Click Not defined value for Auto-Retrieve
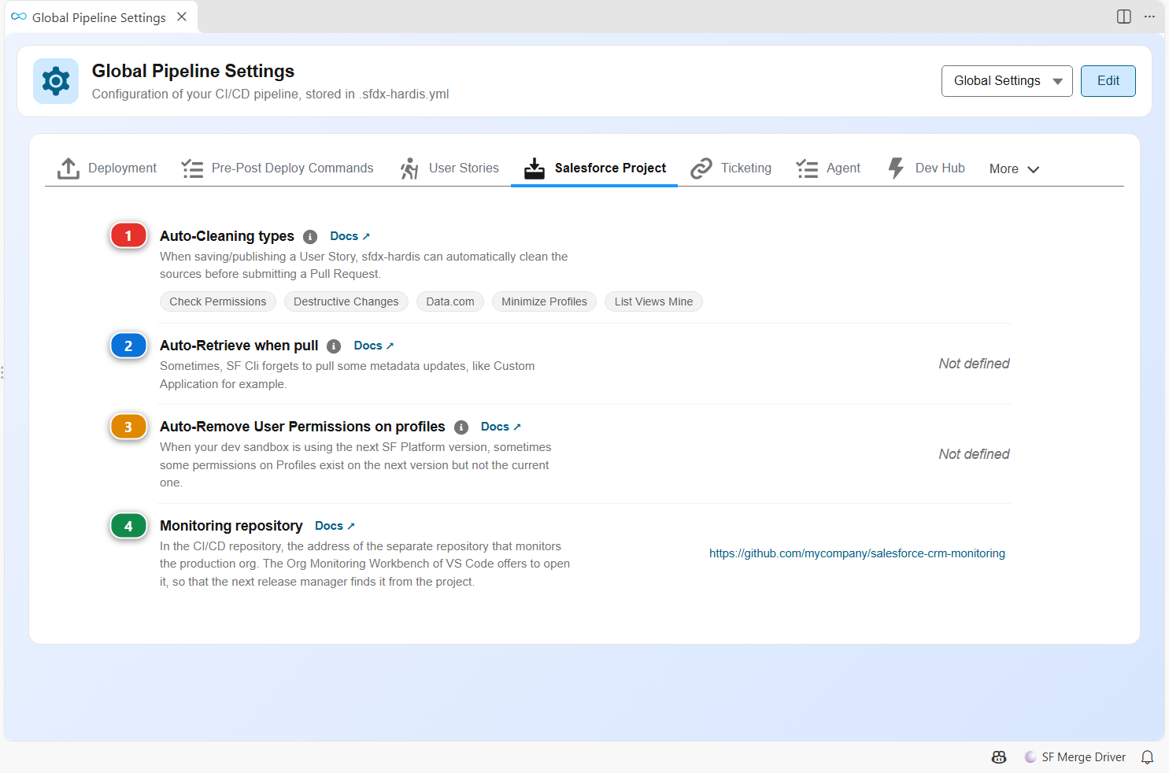Screen dimensions: 1169x773 point(974,364)
